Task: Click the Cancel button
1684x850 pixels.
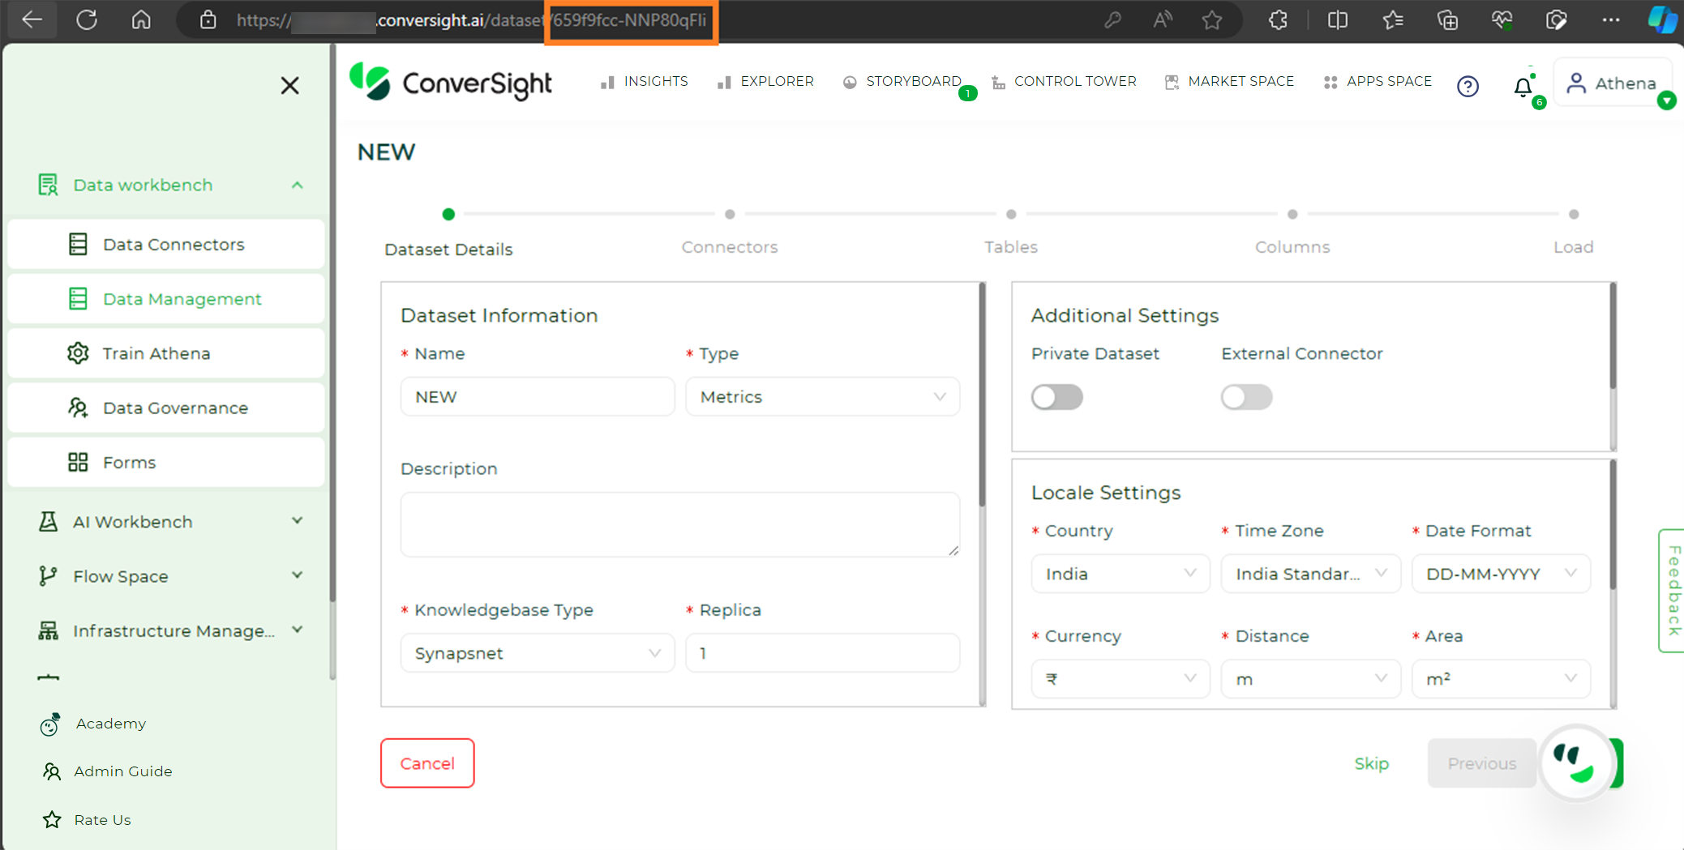Action: 427,762
